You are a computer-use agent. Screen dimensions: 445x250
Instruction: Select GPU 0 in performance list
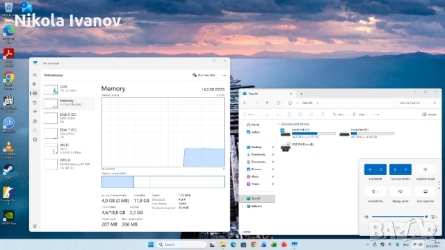[69, 164]
